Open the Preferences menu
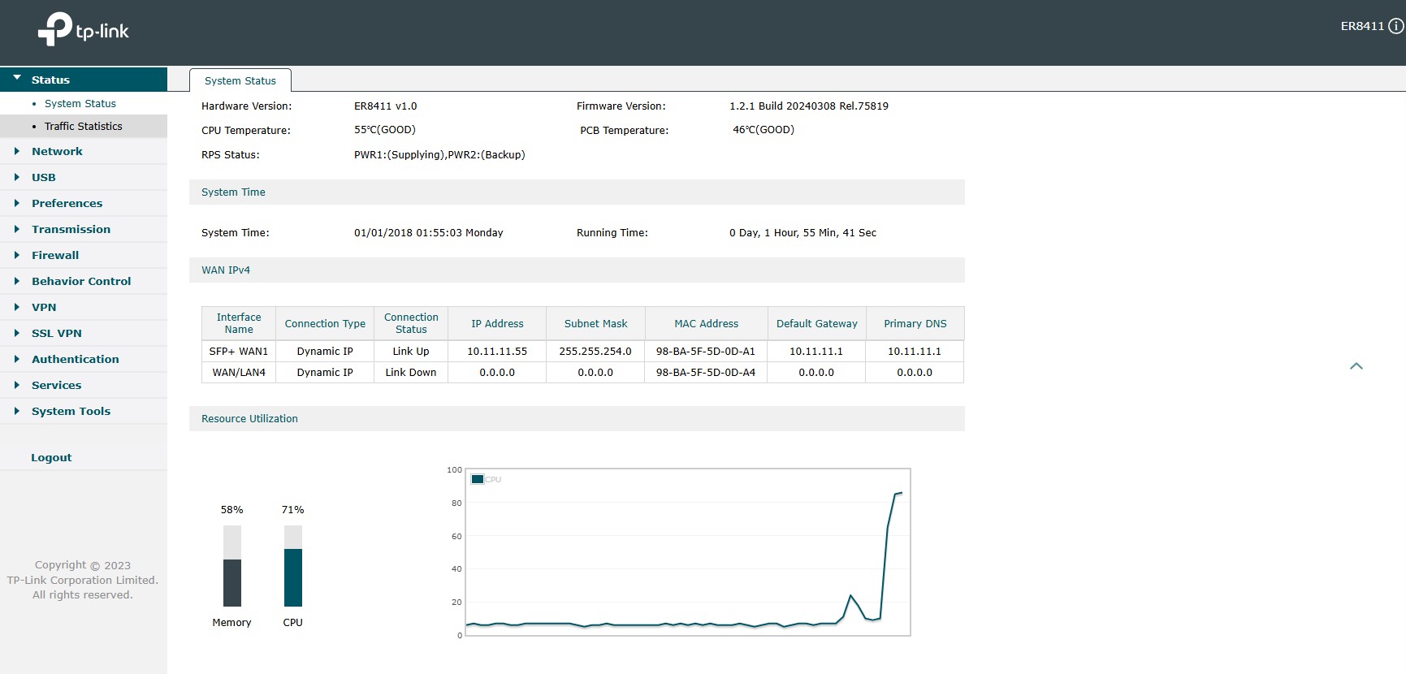The image size is (1406, 674). [x=67, y=203]
